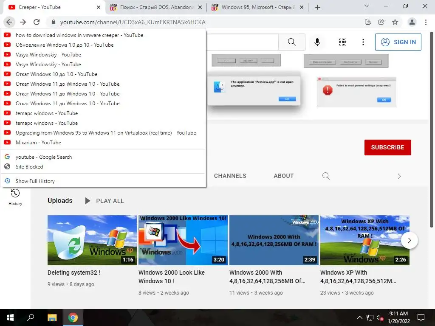Click the address bar URL field
The image size is (435, 326).
(205, 22)
